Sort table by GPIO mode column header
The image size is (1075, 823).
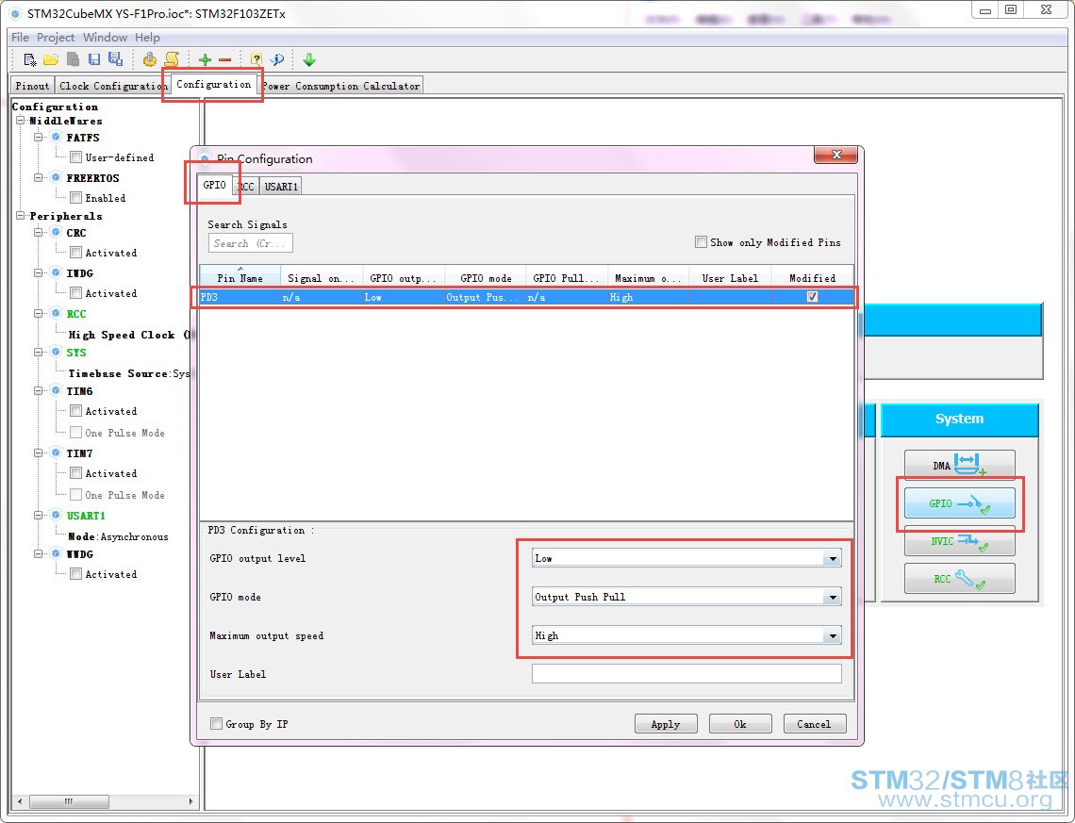point(486,277)
